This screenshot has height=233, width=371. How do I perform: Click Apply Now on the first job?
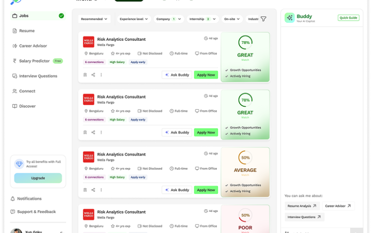click(x=206, y=75)
